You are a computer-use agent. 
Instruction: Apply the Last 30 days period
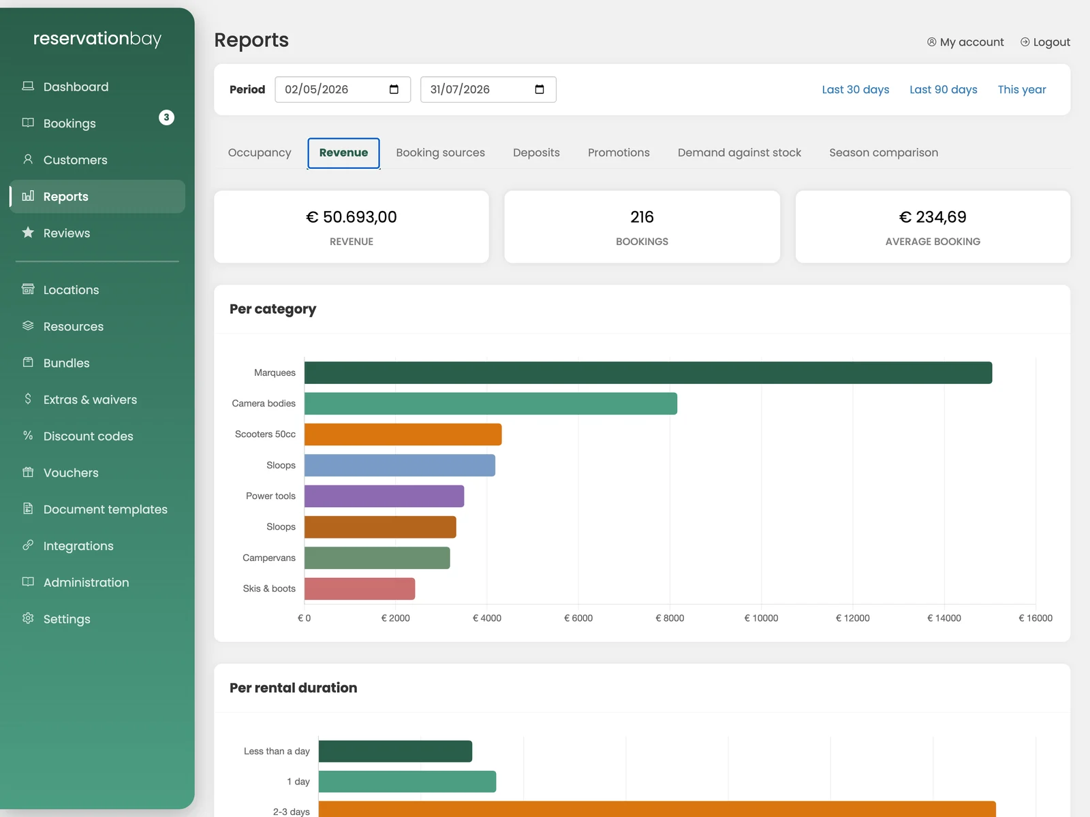pyautogui.click(x=856, y=89)
